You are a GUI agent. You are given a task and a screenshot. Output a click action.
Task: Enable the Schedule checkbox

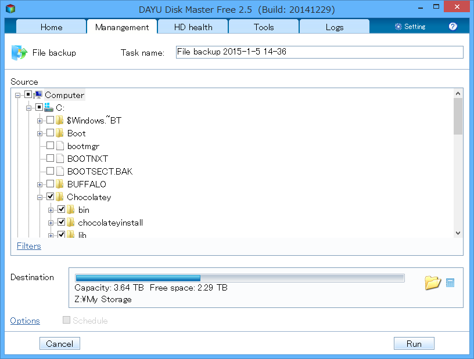point(66,320)
